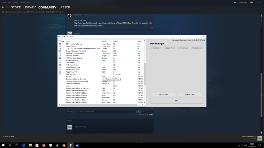The image size is (264, 148).
Task: Click the Add New Mod button
Action: pyautogui.click(x=163, y=95)
